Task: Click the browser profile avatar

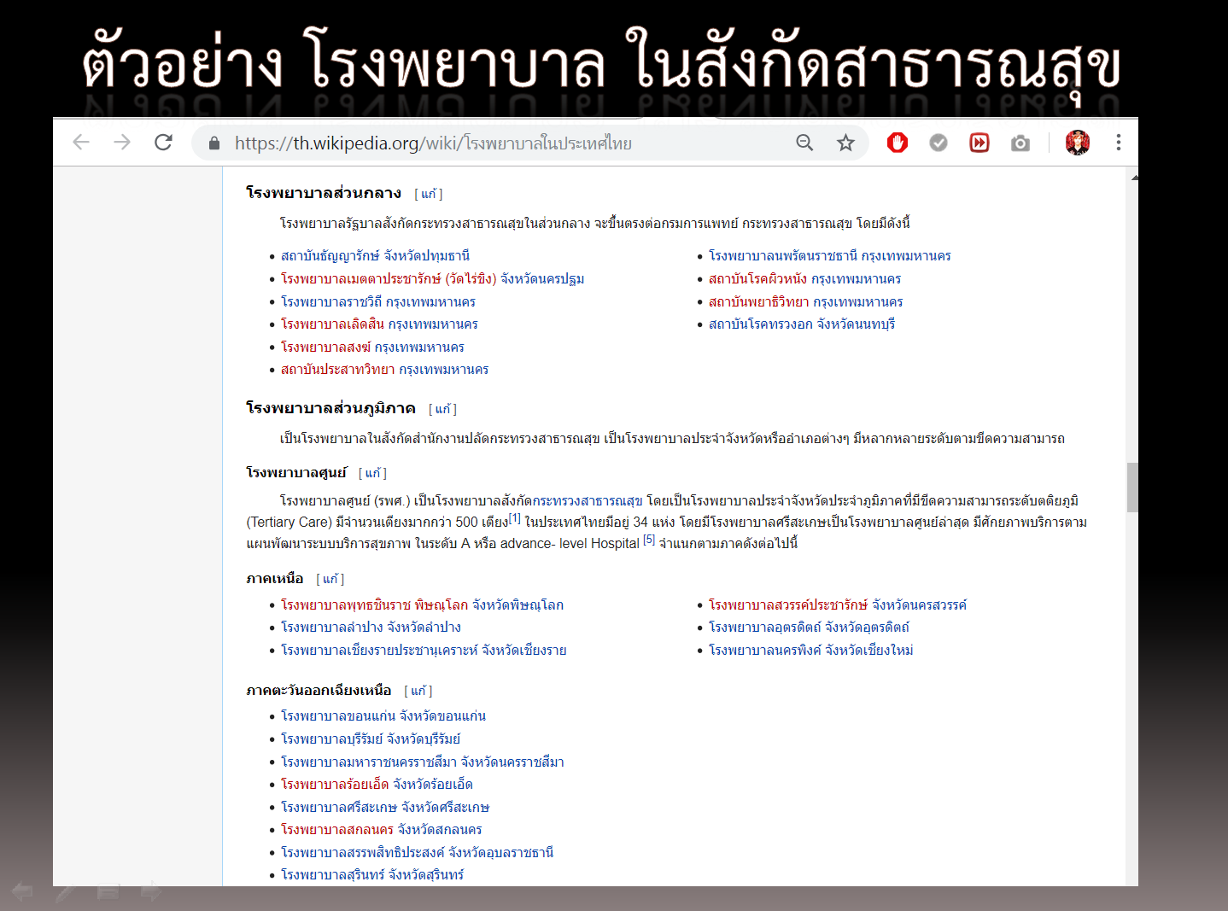Action: (x=1078, y=143)
